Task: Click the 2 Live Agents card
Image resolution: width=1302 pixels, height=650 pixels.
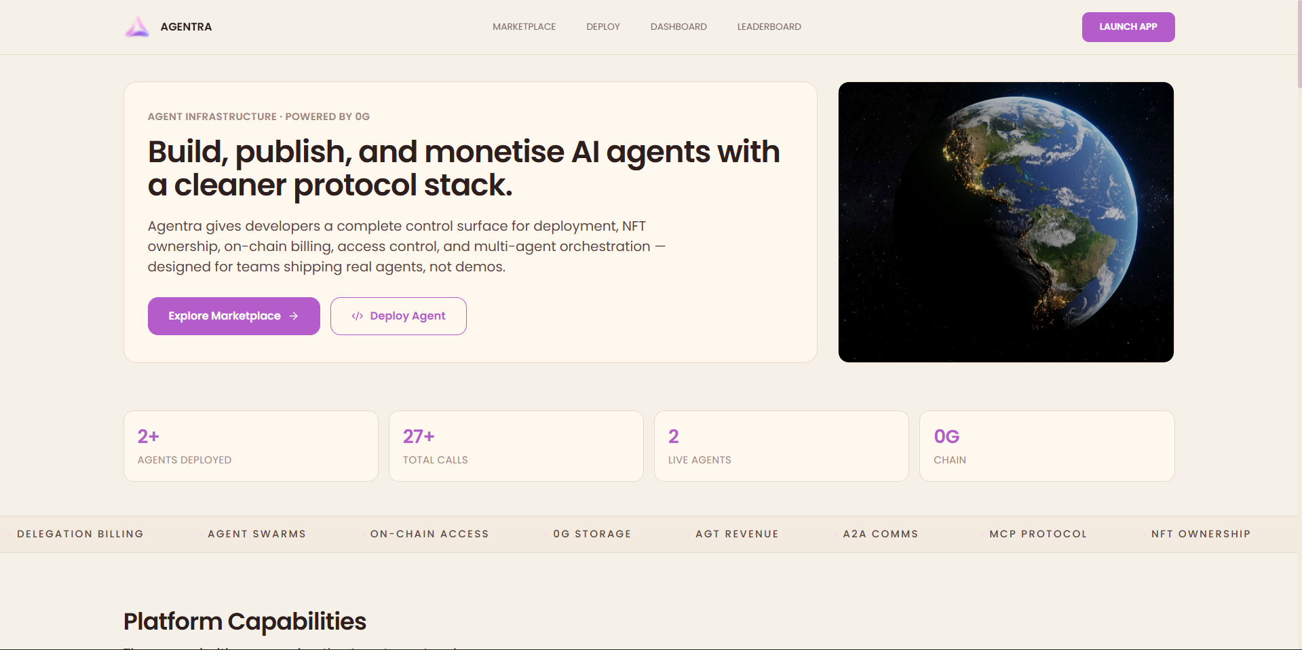Action: (x=782, y=446)
